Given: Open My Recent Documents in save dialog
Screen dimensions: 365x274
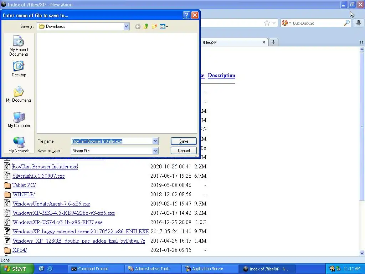Looking at the screenshot, I should click(x=19, y=46).
